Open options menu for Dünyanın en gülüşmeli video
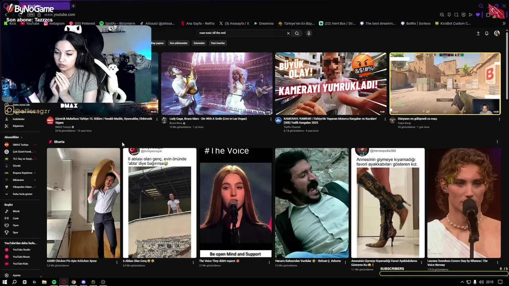This screenshot has height=286, width=509. click(x=499, y=119)
